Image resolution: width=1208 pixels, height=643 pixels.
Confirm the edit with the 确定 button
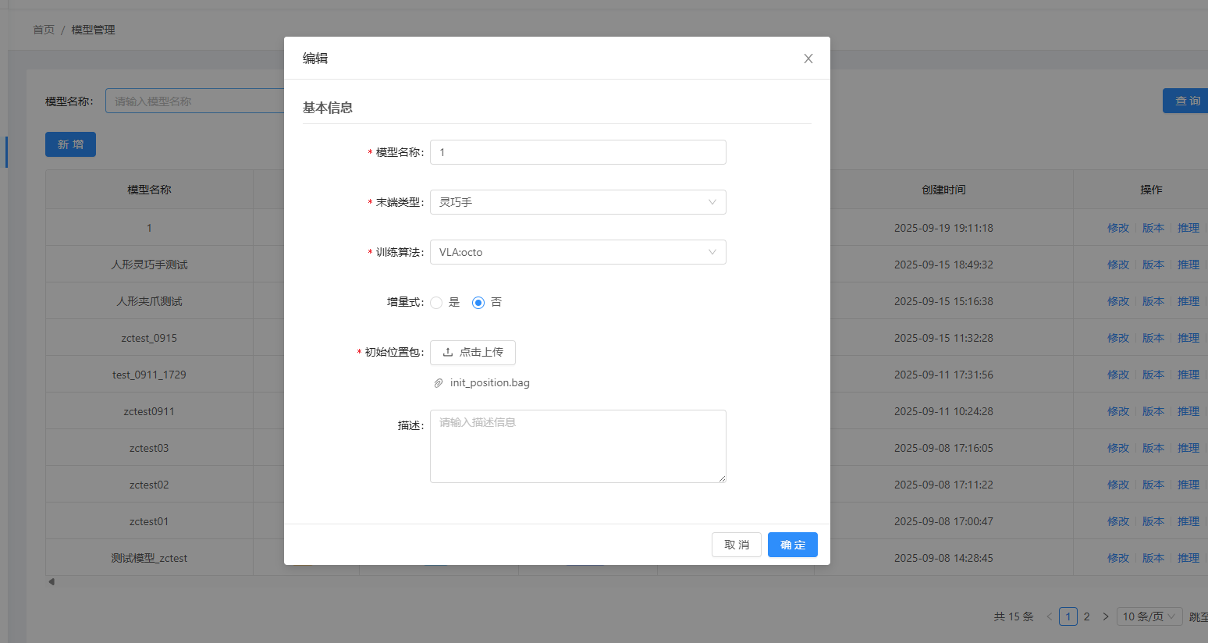(x=792, y=544)
